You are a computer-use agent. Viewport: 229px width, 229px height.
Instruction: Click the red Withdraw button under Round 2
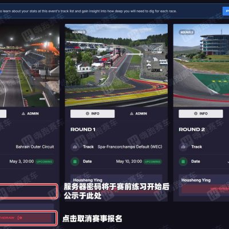pos(205,189)
